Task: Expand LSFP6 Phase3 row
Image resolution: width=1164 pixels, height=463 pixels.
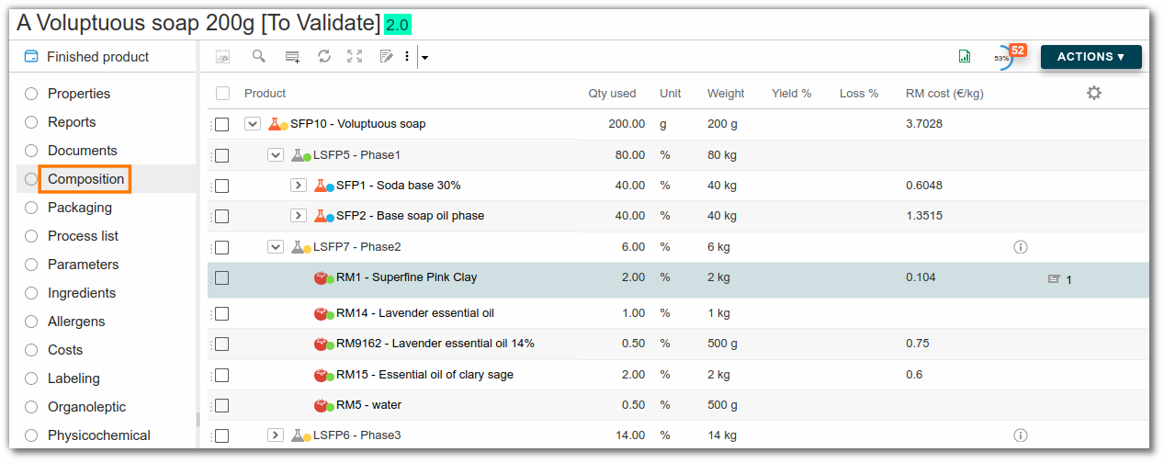Action: (x=275, y=435)
